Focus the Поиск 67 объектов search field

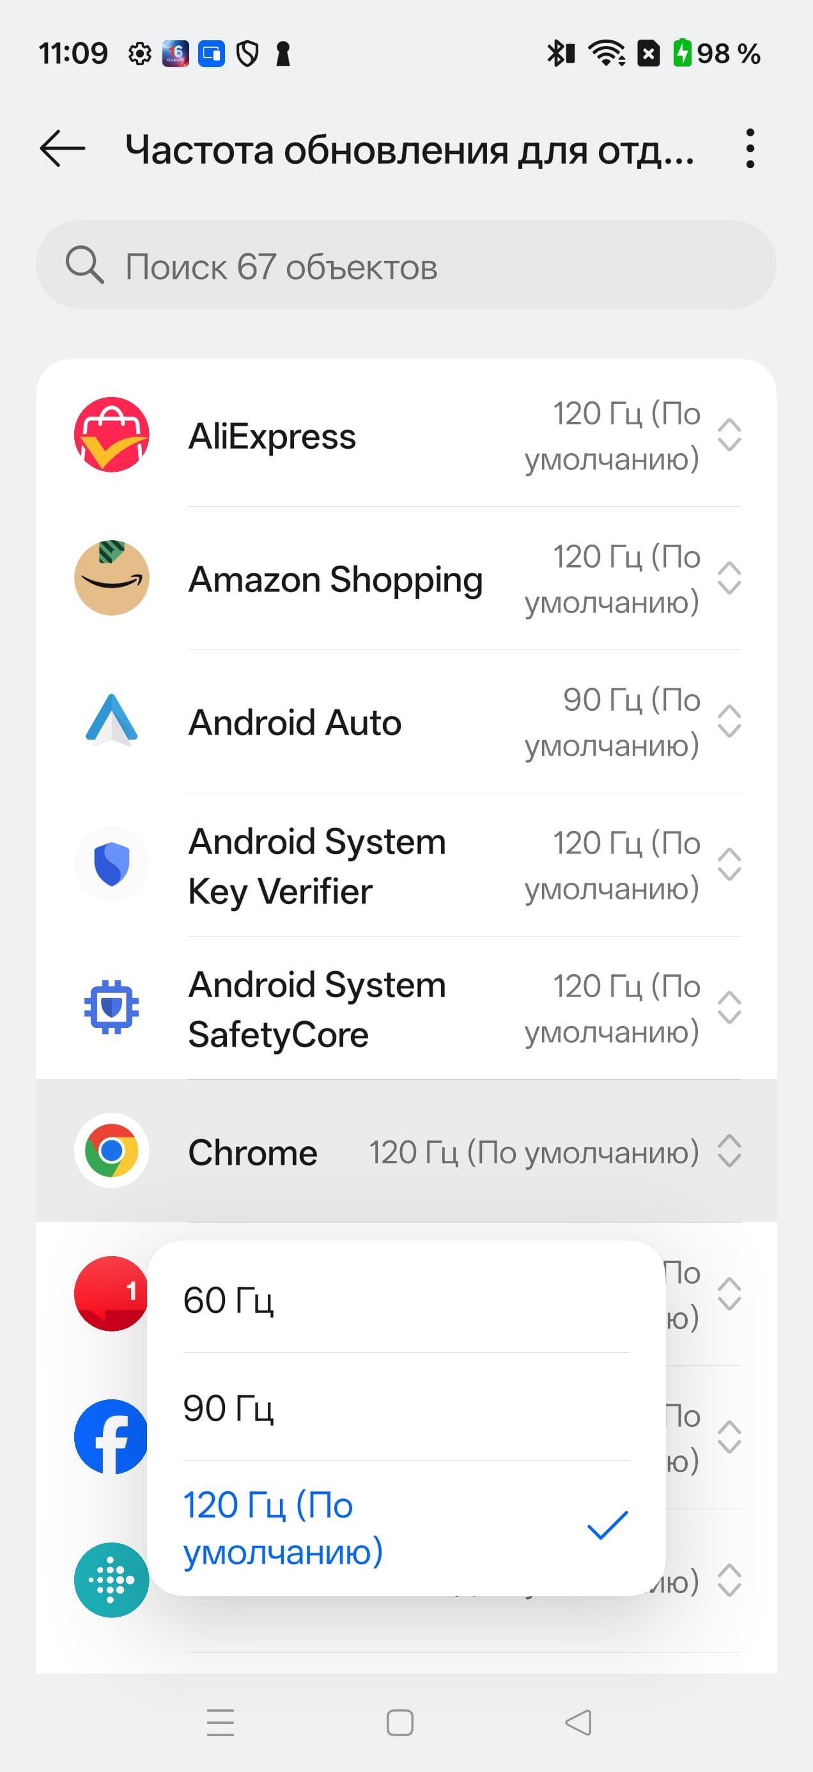click(406, 265)
